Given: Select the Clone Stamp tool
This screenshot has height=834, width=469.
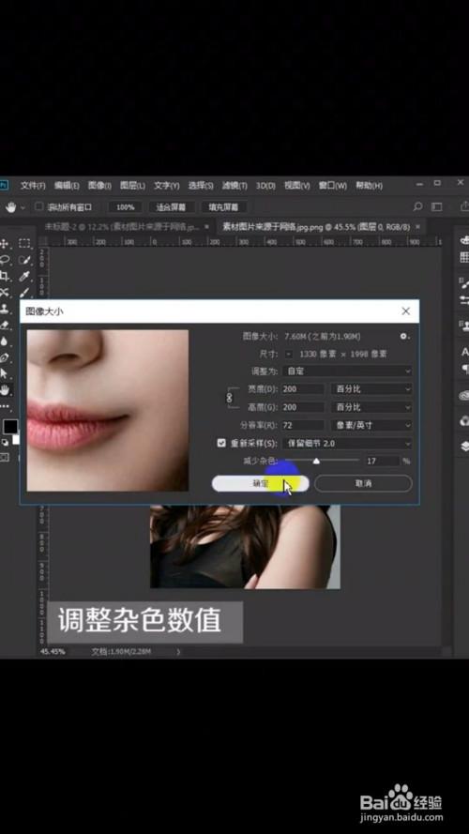Looking at the screenshot, I should point(5,309).
